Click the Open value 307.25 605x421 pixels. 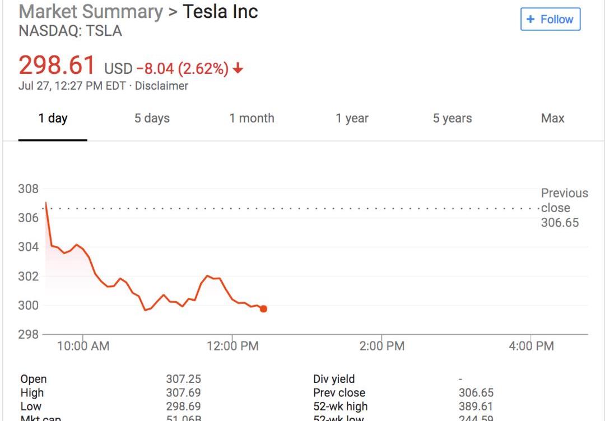pos(183,379)
